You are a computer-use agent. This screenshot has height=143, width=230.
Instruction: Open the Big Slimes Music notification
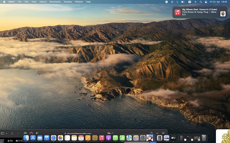pyautogui.click(x=200, y=12)
